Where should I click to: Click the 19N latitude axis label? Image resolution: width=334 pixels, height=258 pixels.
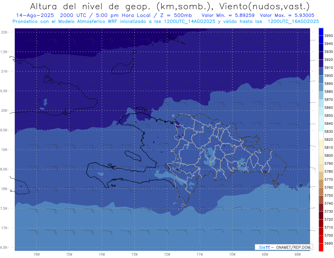[4, 149]
